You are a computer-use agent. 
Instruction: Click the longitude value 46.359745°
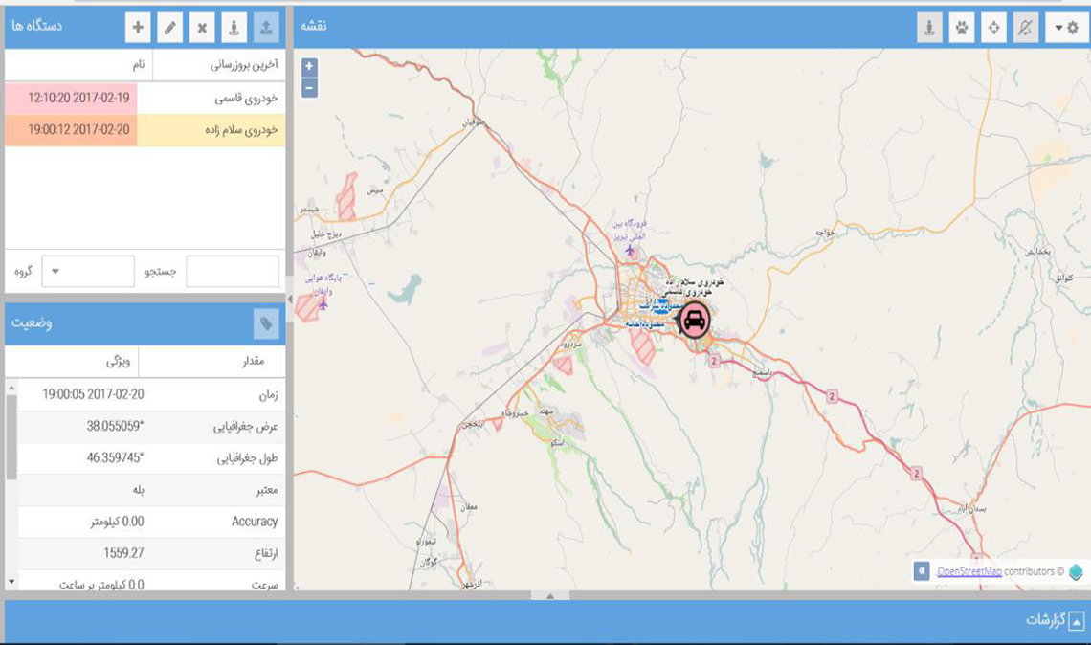tap(115, 457)
